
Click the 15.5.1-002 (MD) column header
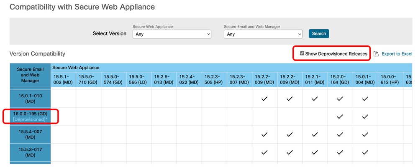coord(63,79)
